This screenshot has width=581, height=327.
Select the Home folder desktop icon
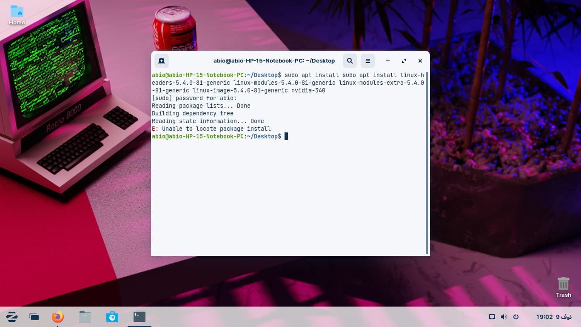click(17, 14)
